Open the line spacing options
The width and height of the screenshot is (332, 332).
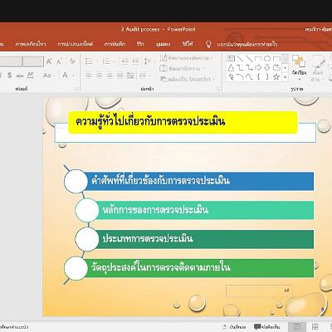click(148, 61)
